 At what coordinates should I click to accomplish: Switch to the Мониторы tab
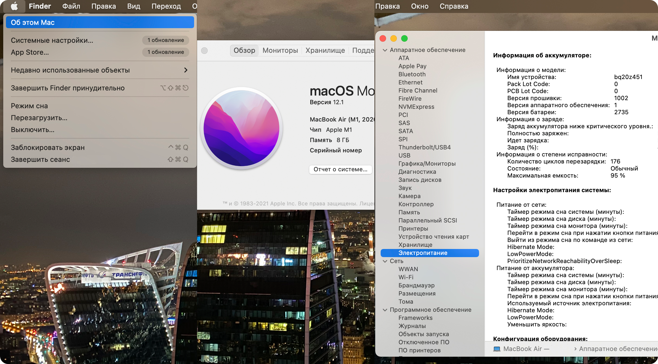click(280, 51)
